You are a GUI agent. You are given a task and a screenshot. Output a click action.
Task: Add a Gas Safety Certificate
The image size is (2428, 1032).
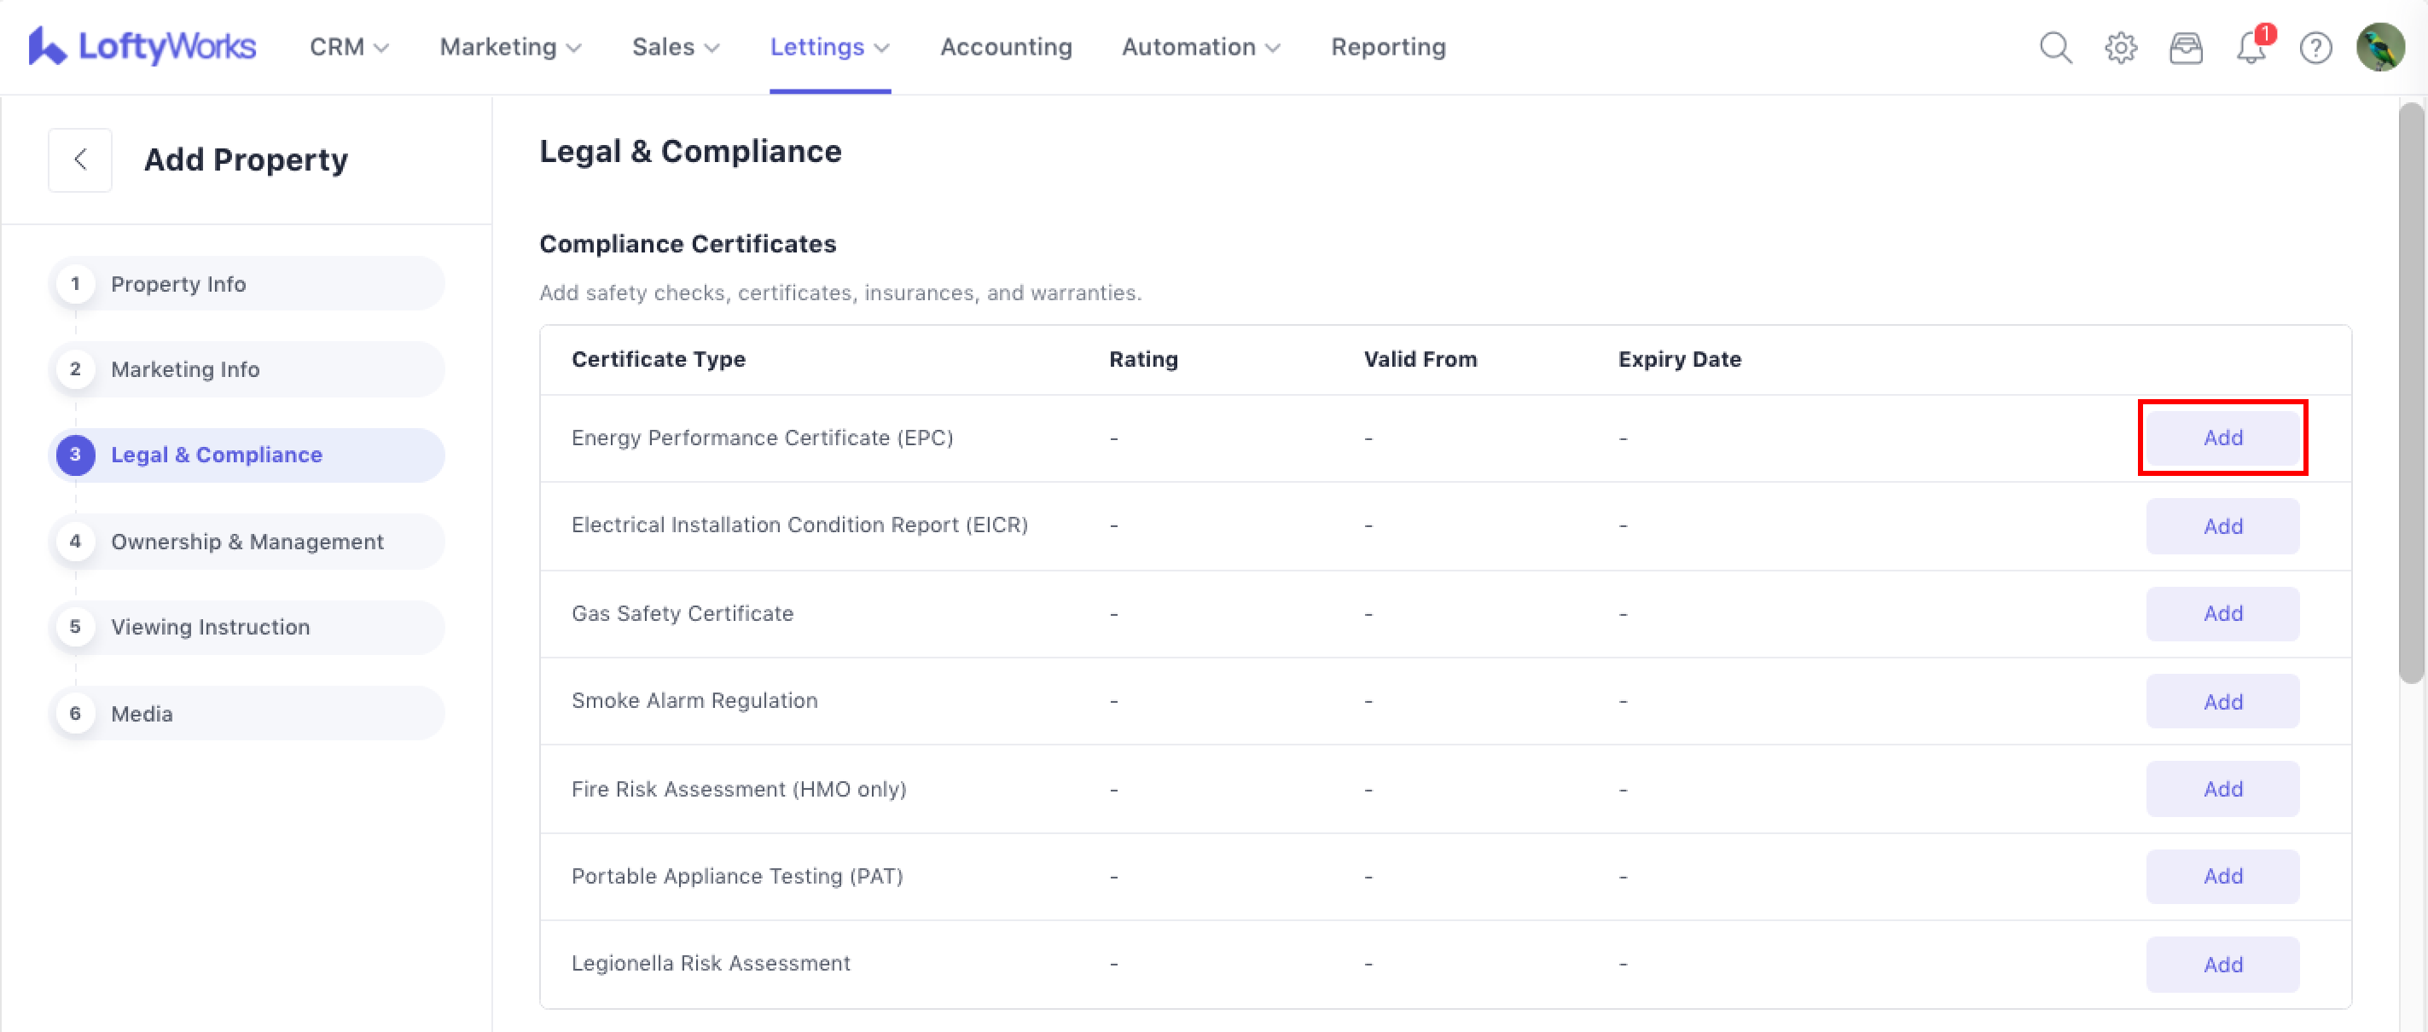coord(2222,613)
